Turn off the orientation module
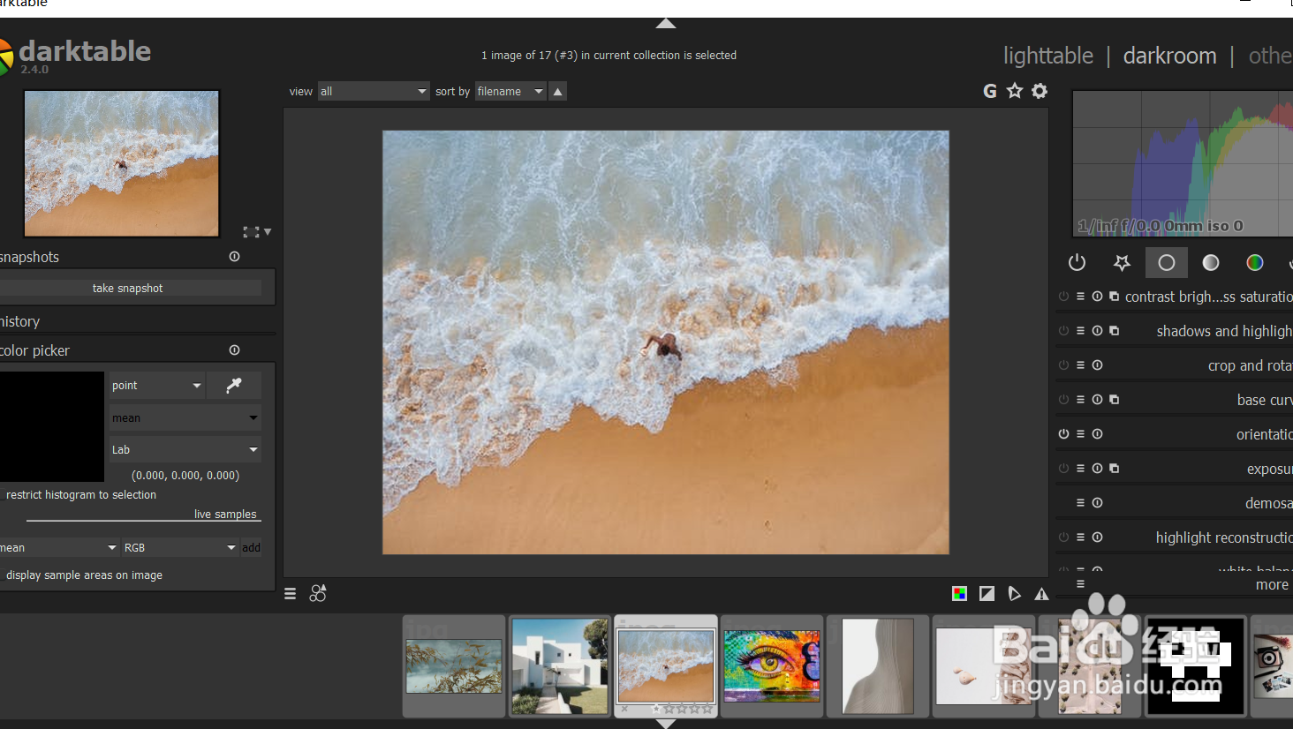1293x729 pixels. 1063,434
